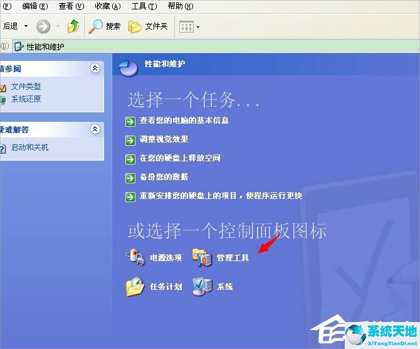Click green arrow beside 调整视觉效果
Image resolution: width=420 pixels, height=349 pixels.
tap(130, 141)
